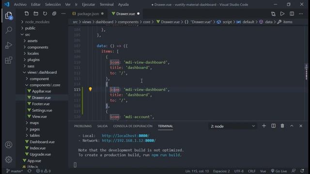Collapse all folders in explorer

pyautogui.click(x=54, y=14)
